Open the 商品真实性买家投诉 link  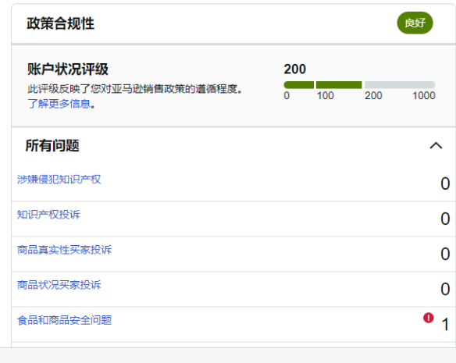point(64,250)
